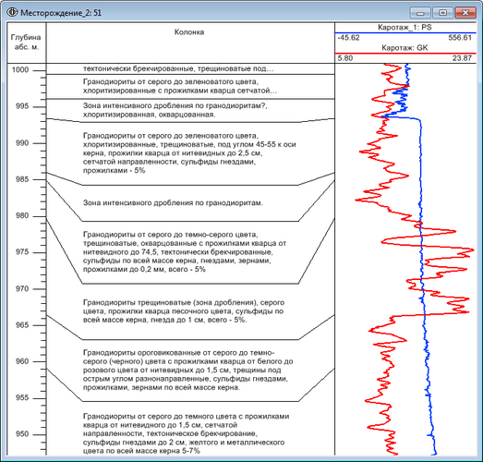Select the Каротаж_1: PS curve header

[x=405, y=28]
